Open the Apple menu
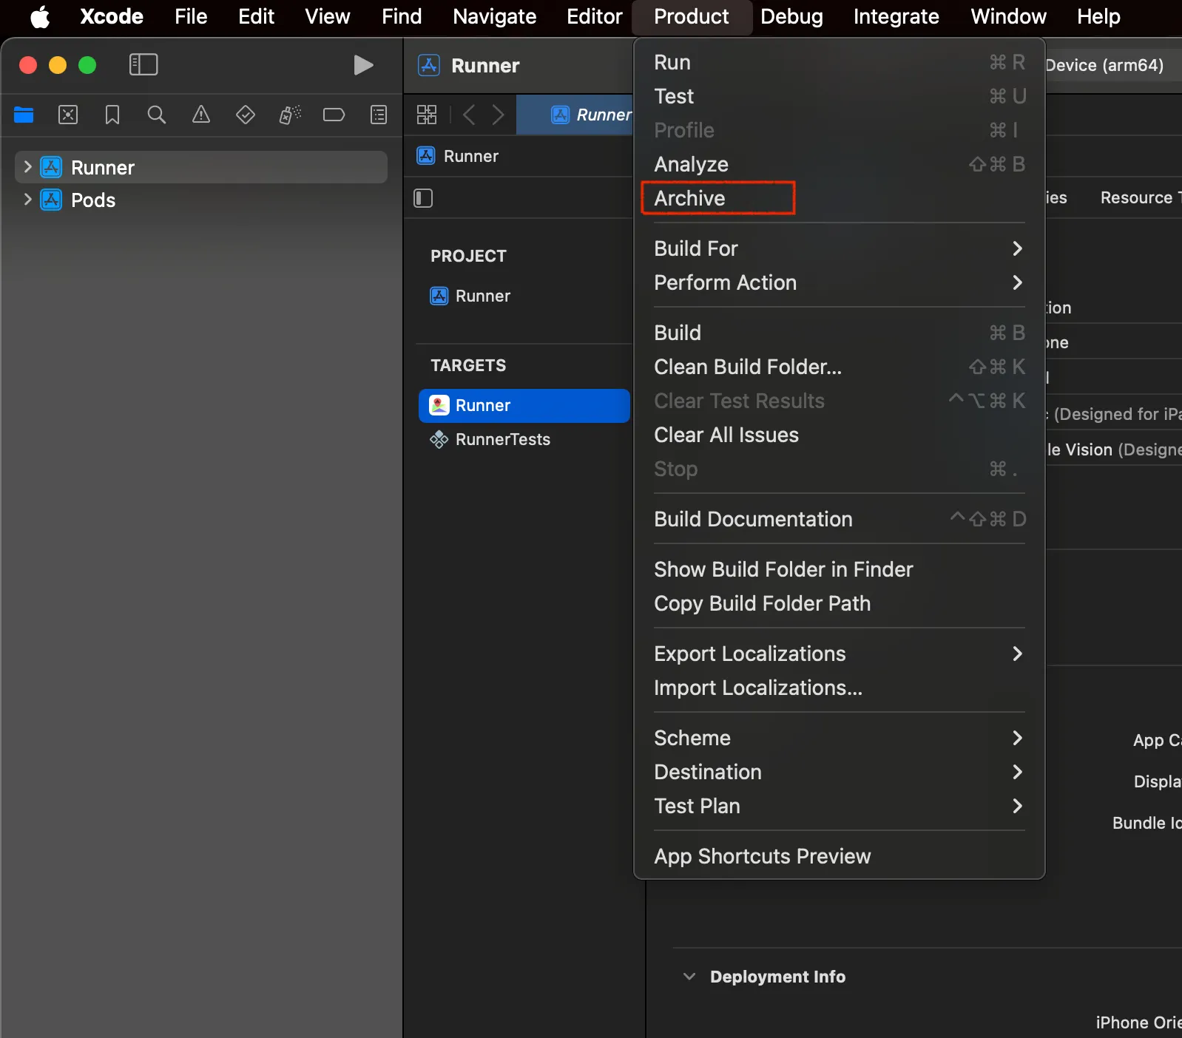This screenshot has width=1182, height=1038. pyautogui.click(x=40, y=16)
